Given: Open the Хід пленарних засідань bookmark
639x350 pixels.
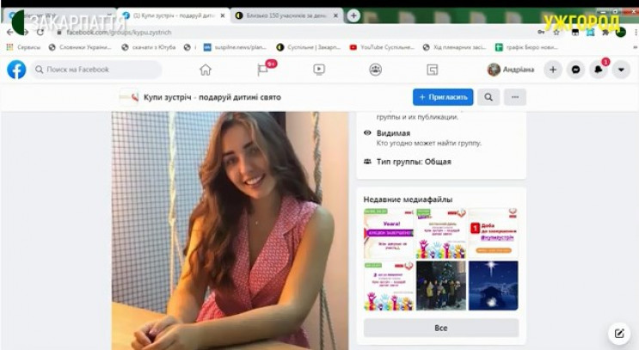Looking at the screenshot, I should pos(455,47).
